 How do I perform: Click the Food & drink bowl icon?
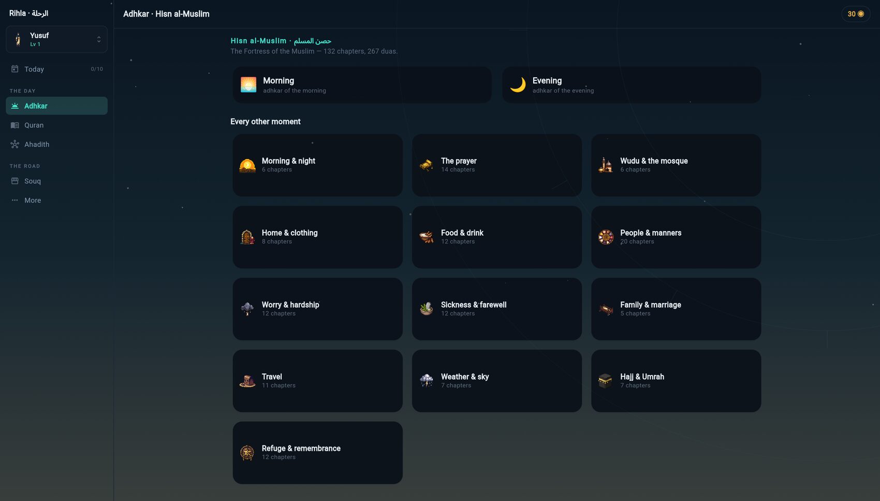pyautogui.click(x=427, y=237)
